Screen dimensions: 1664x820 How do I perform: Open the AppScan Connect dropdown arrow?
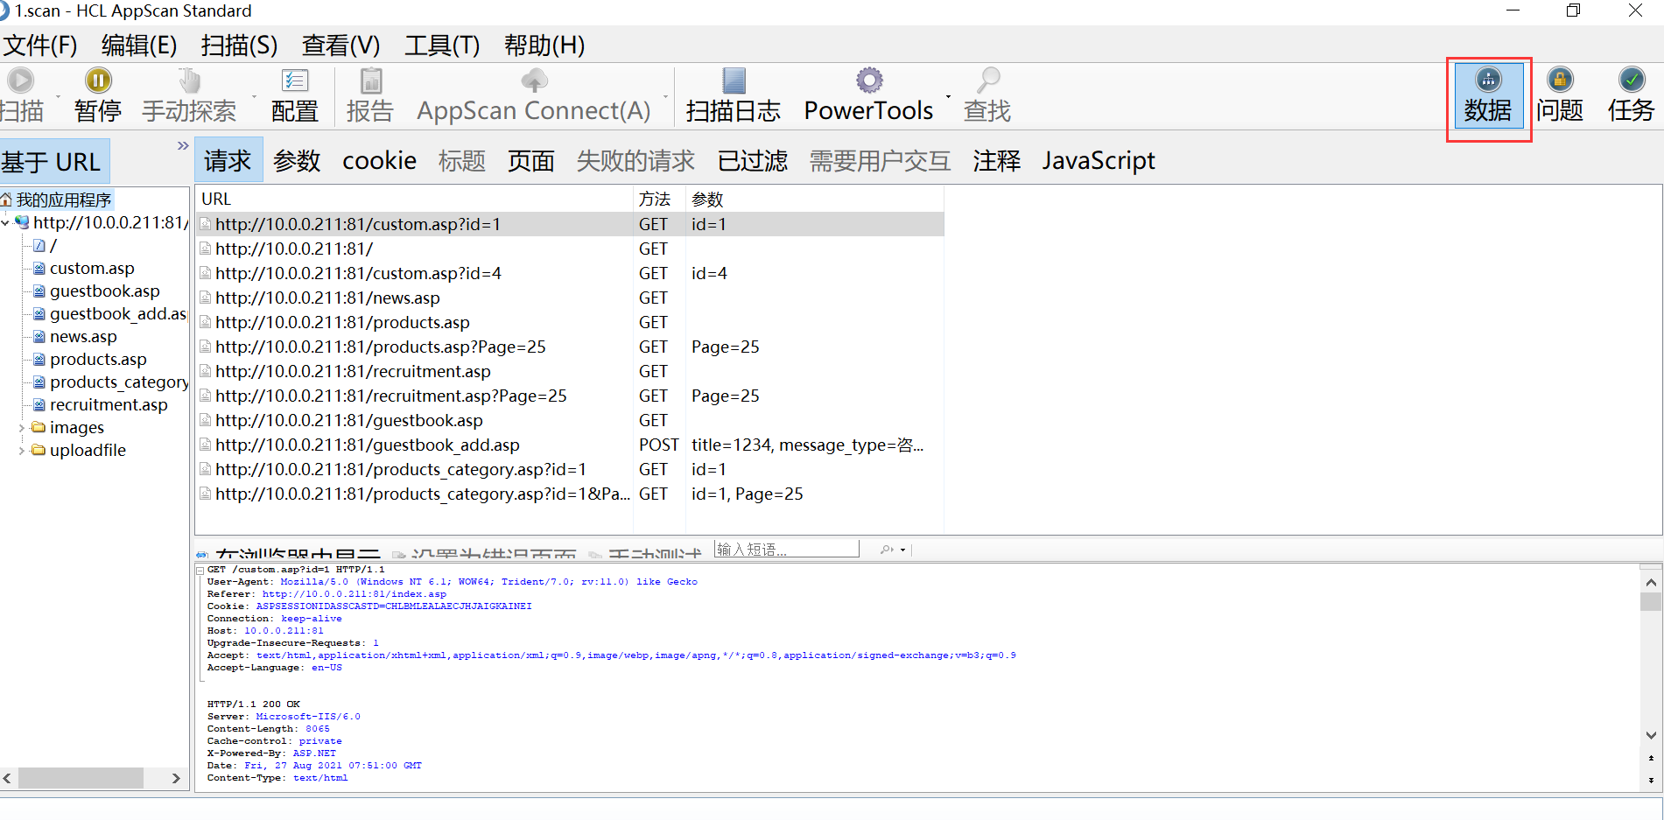665,96
